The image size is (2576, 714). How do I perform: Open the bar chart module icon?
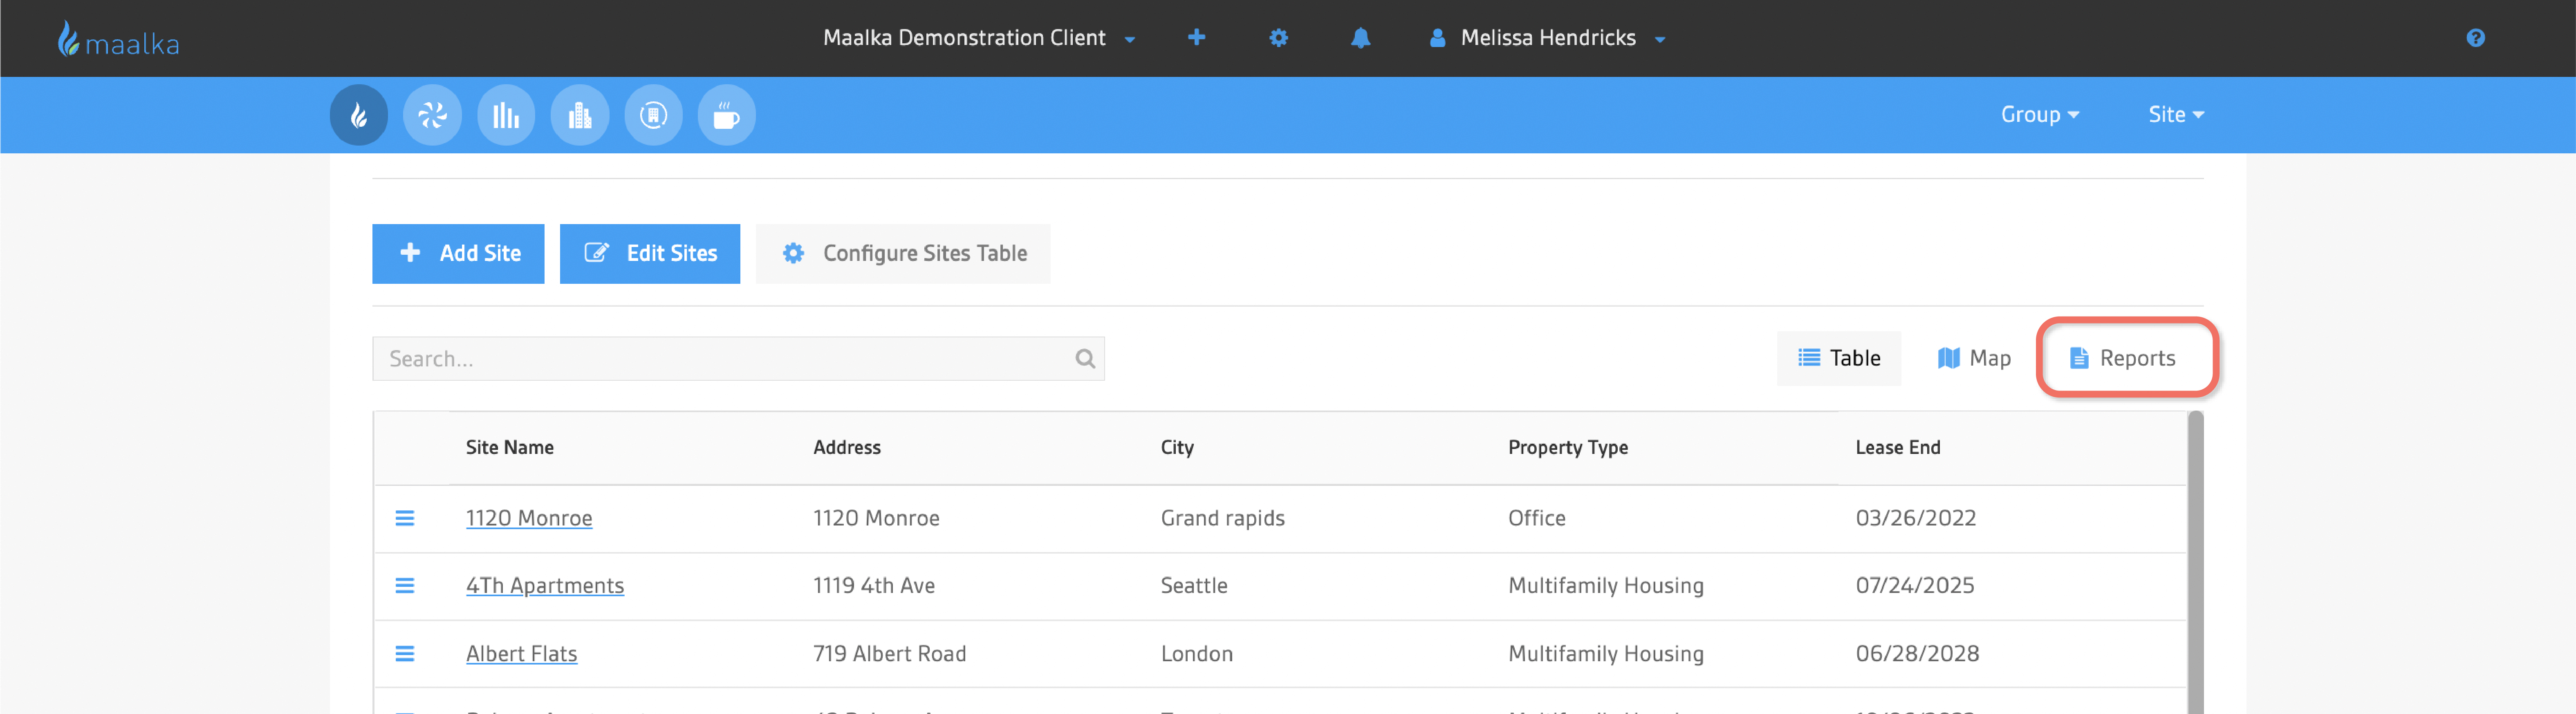point(506,115)
